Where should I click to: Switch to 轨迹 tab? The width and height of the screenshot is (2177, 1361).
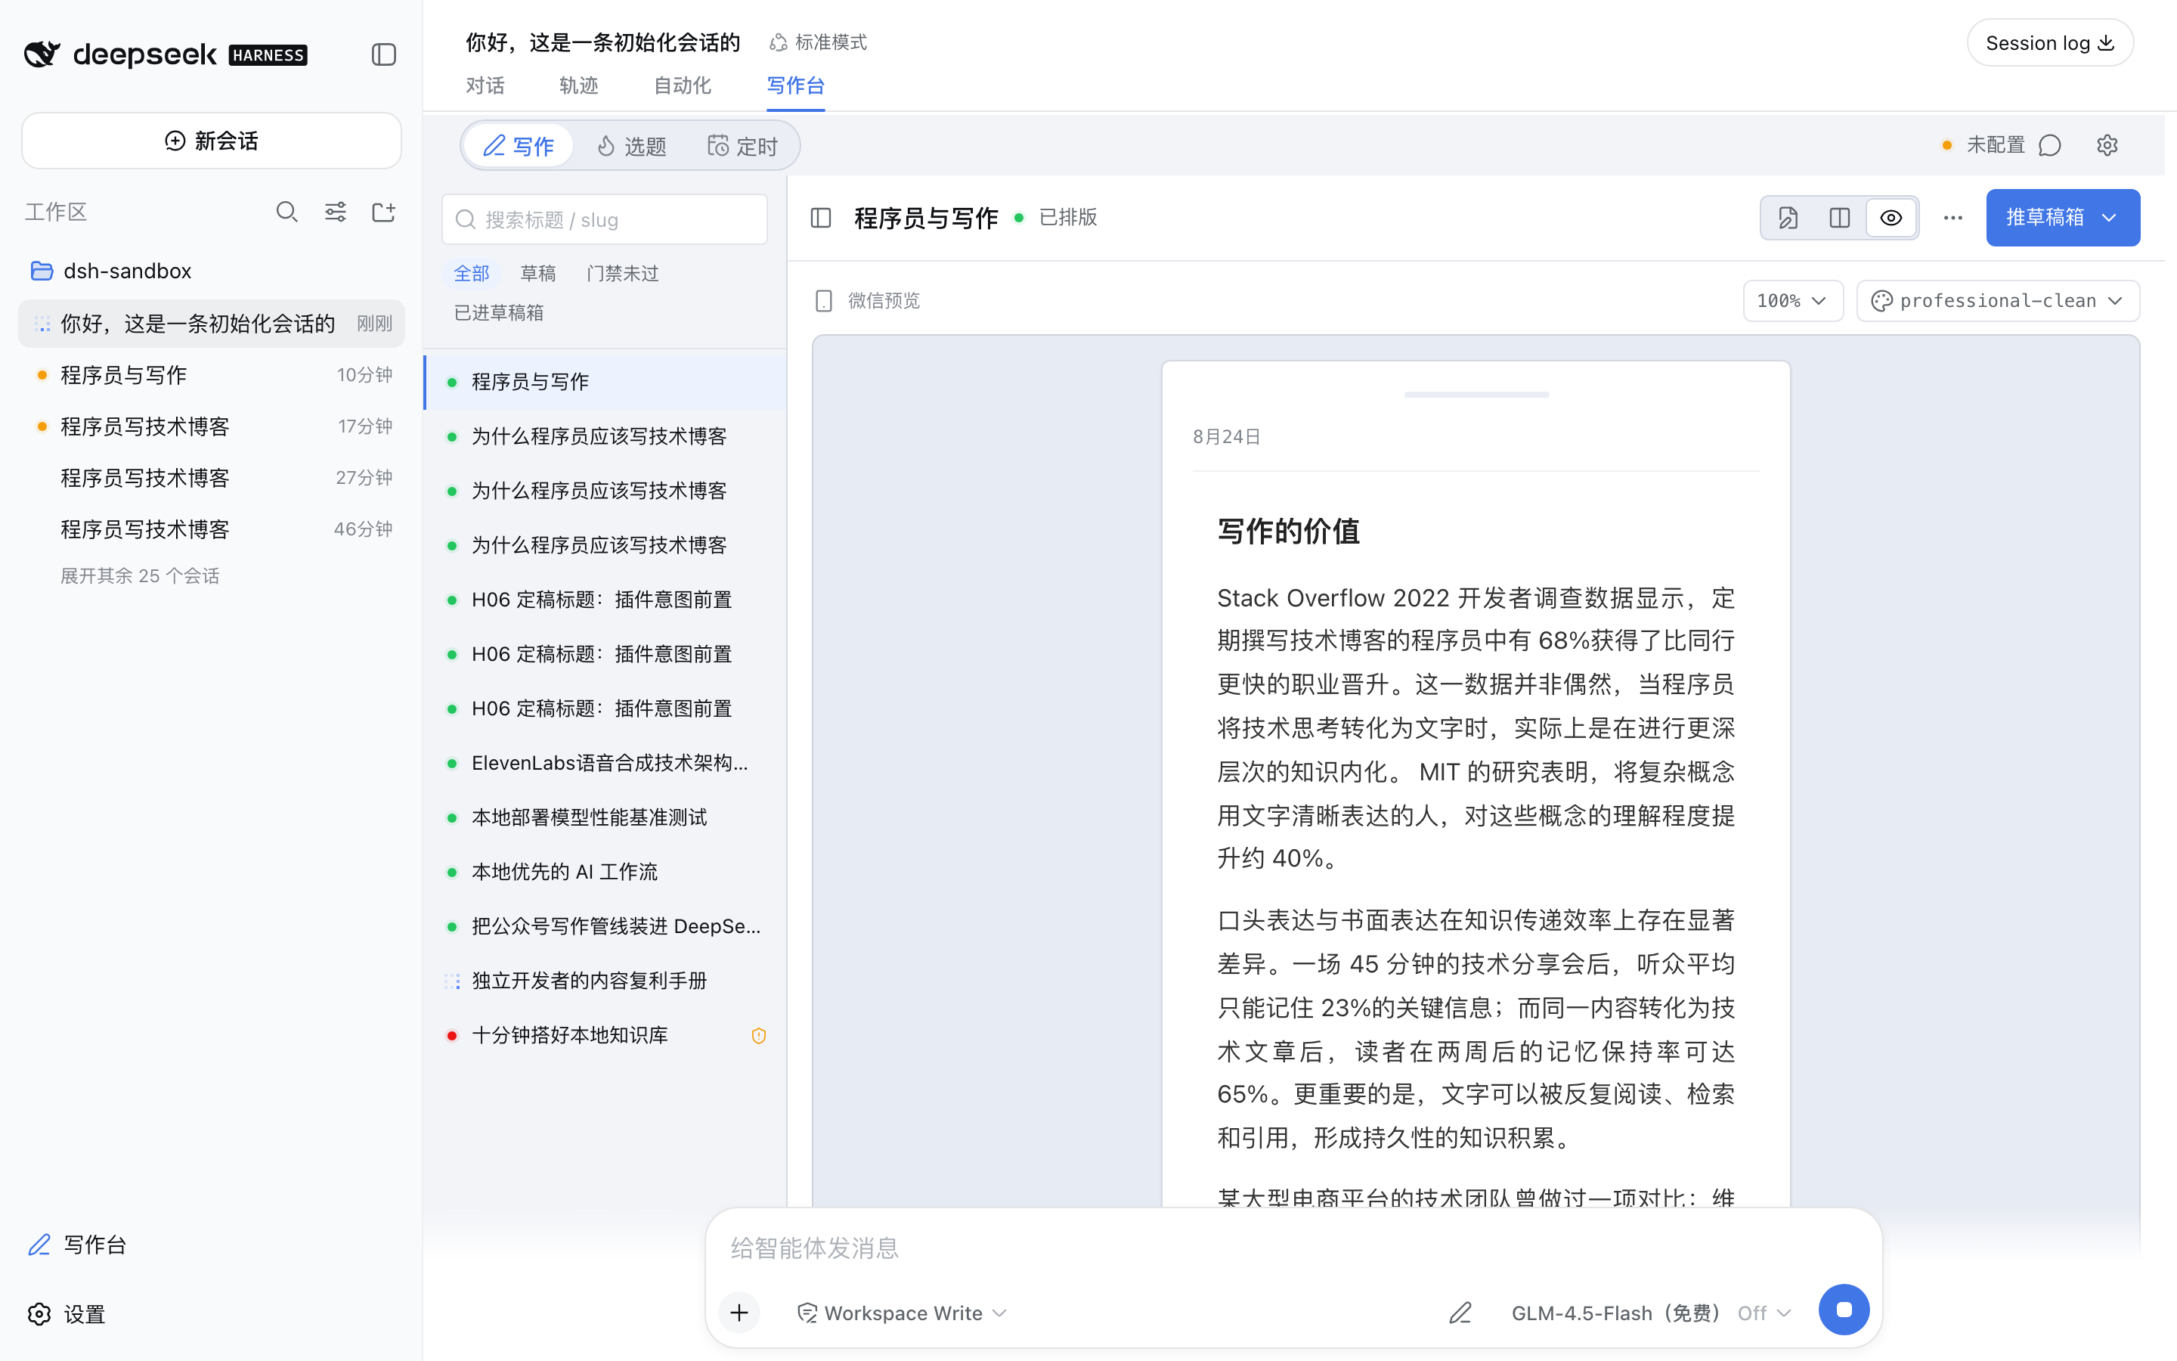tap(578, 85)
